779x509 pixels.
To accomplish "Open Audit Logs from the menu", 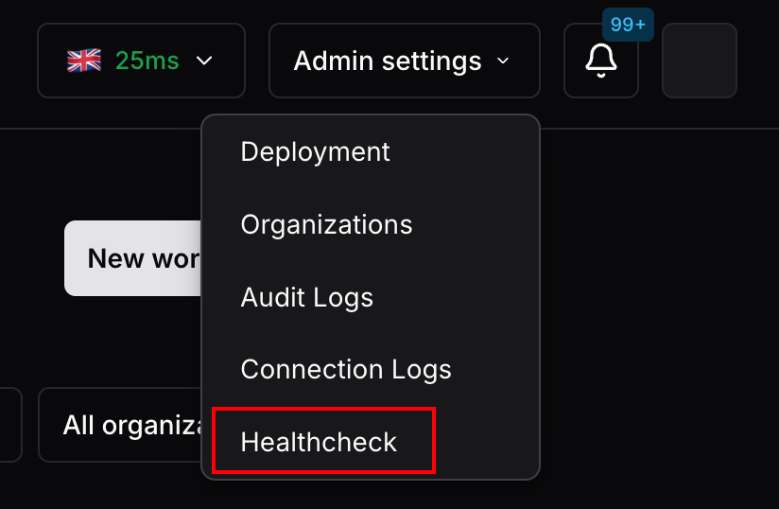I will [306, 298].
